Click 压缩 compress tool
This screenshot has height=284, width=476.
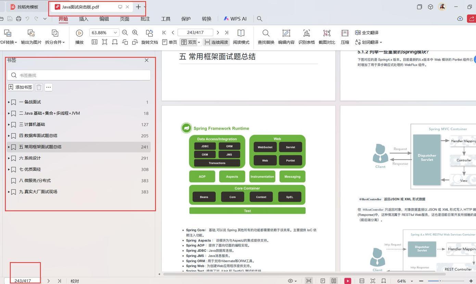click(345, 37)
